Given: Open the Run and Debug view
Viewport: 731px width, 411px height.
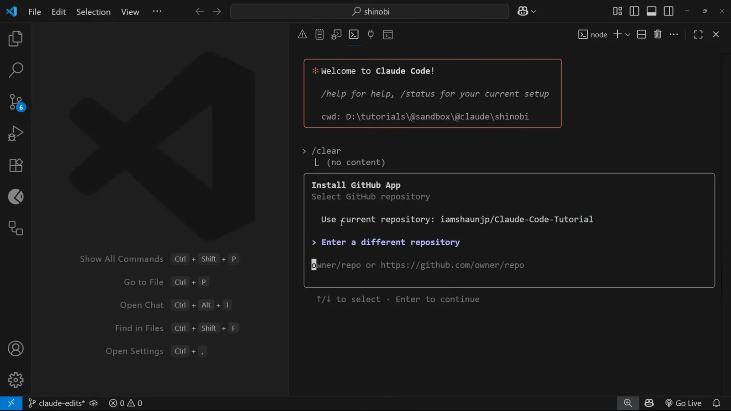Looking at the screenshot, I should [16, 133].
